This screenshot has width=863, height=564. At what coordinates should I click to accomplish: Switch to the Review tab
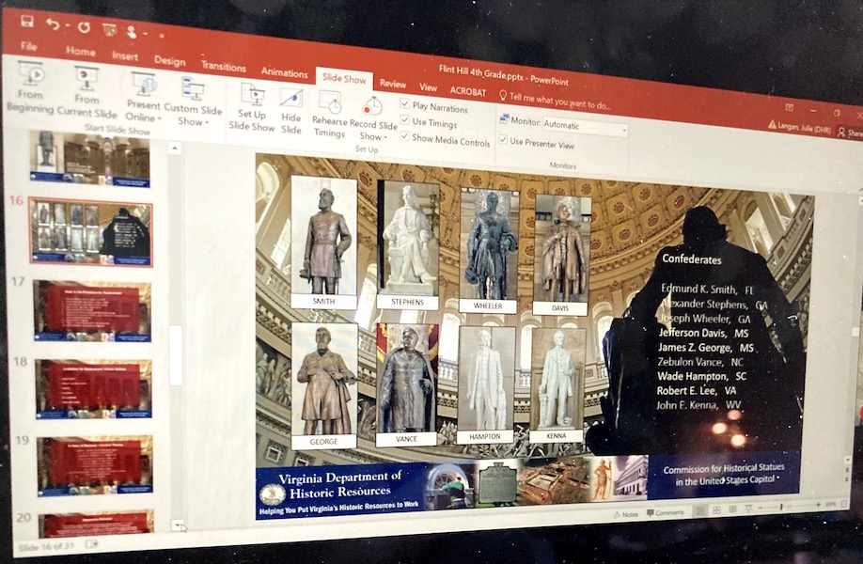[392, 83]
